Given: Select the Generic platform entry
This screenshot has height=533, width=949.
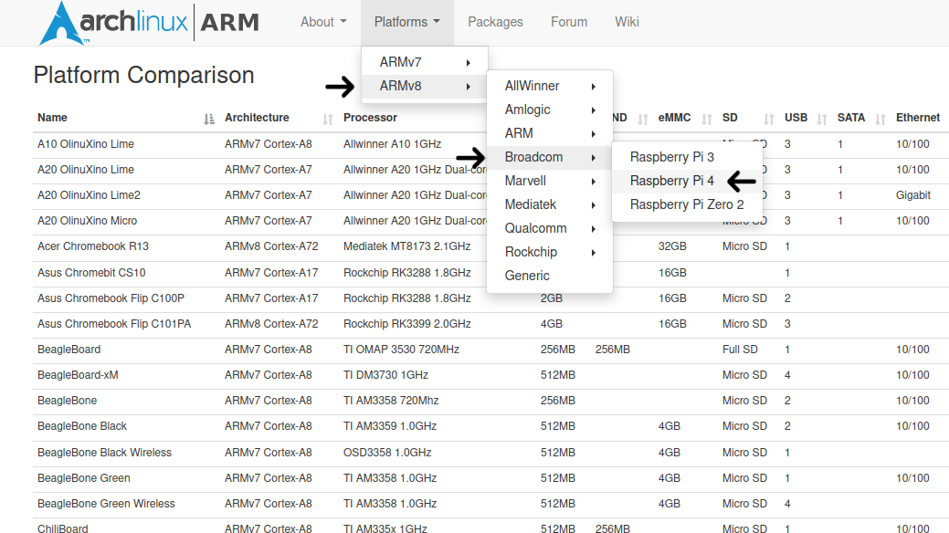Looking at the screenshot, I should pyautogui.click(x=550, y=276).
